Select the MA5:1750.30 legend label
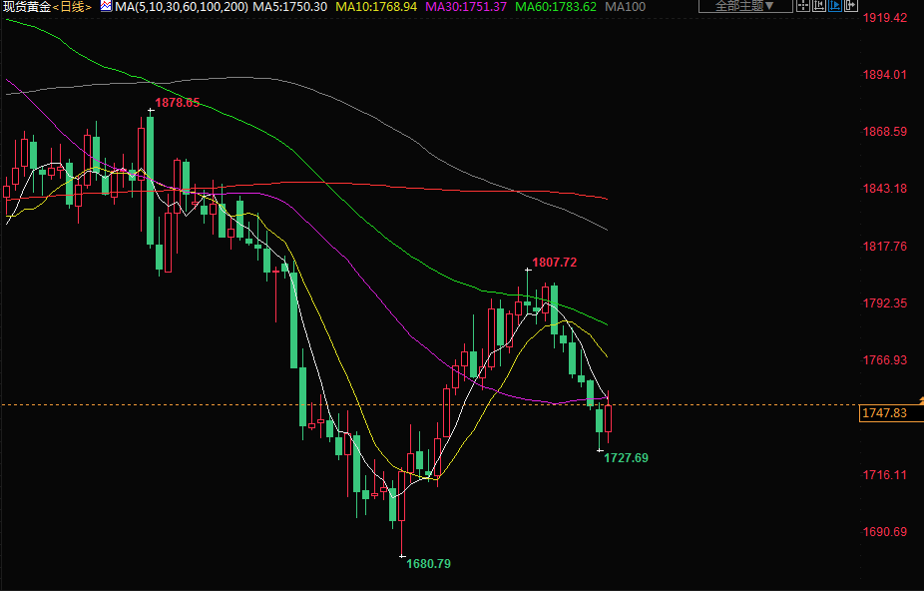924x591 pixels. click(287, 7)
